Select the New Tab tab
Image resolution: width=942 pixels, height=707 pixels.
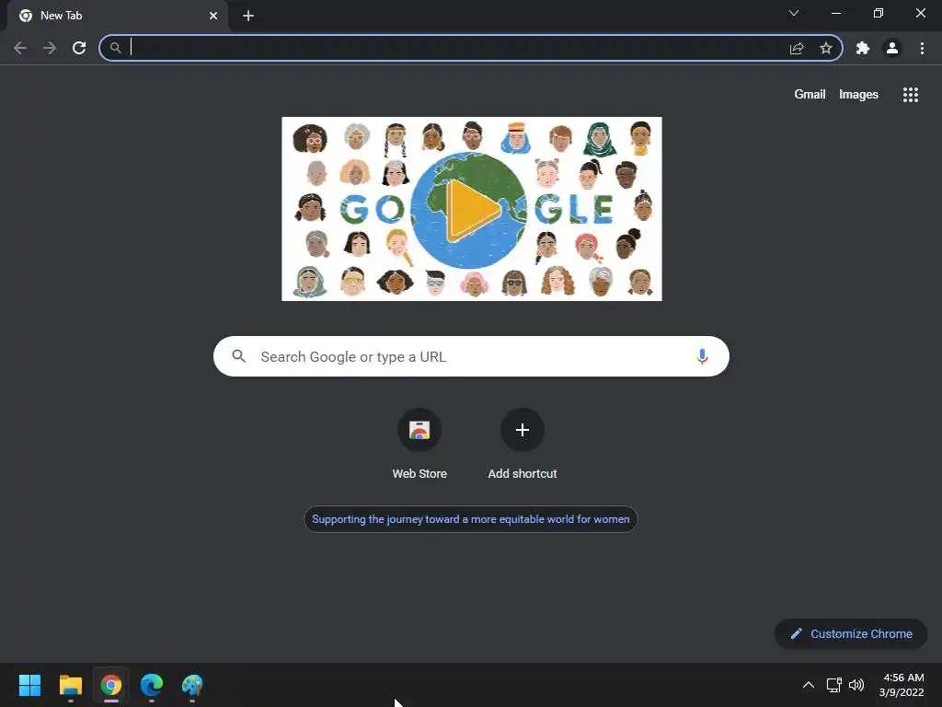pos(118,16)
